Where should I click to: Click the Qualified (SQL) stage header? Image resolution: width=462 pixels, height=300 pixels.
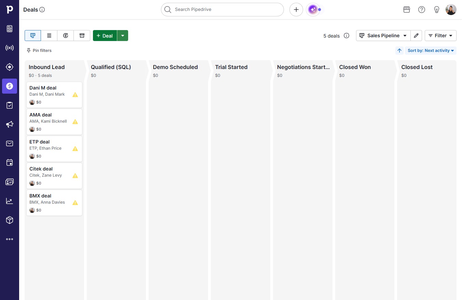(x=111, y=67)
